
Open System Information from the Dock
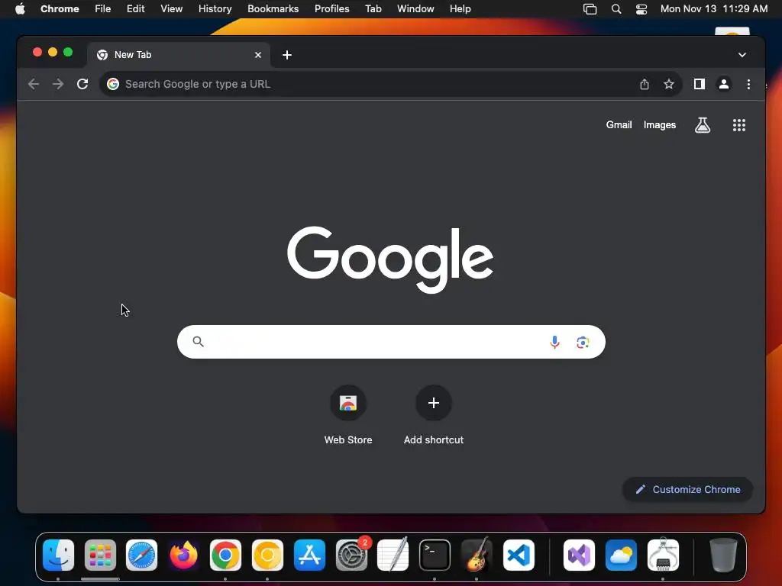click(663, 555)
